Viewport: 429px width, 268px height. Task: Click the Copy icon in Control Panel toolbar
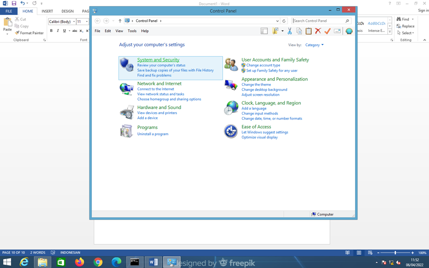299,31
